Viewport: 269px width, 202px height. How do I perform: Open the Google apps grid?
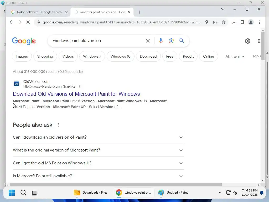[x=259, y=41]
